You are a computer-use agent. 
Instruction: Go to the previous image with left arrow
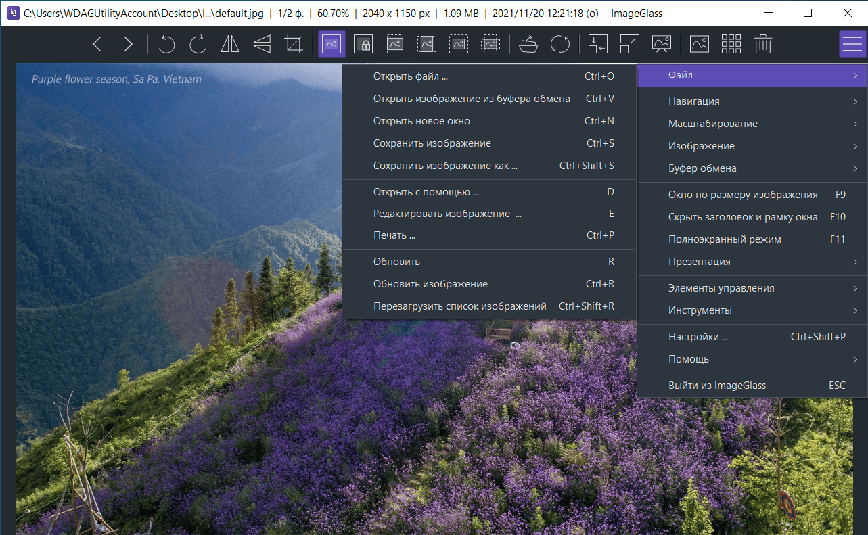point(97,45)
